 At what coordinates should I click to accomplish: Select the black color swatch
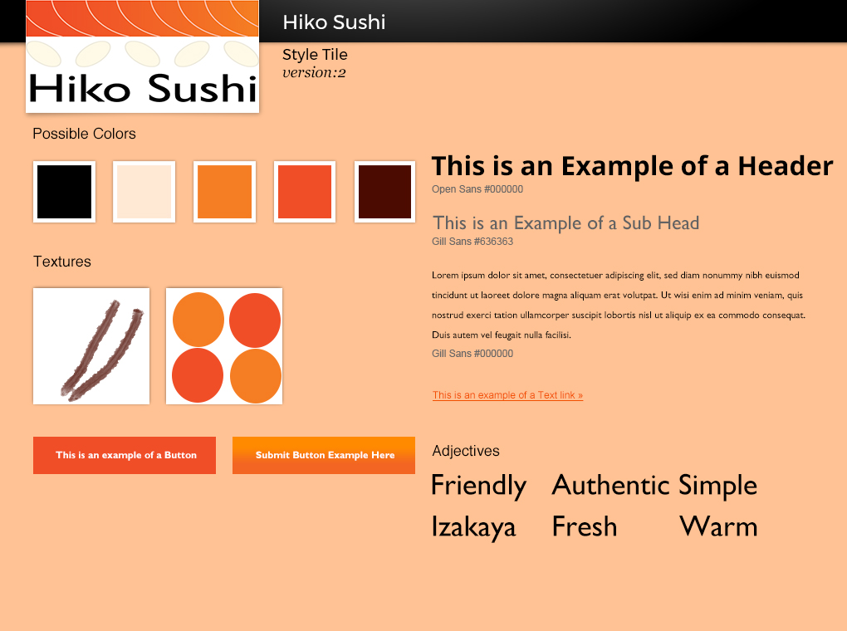pyautogui.click(x=64, y=192)
